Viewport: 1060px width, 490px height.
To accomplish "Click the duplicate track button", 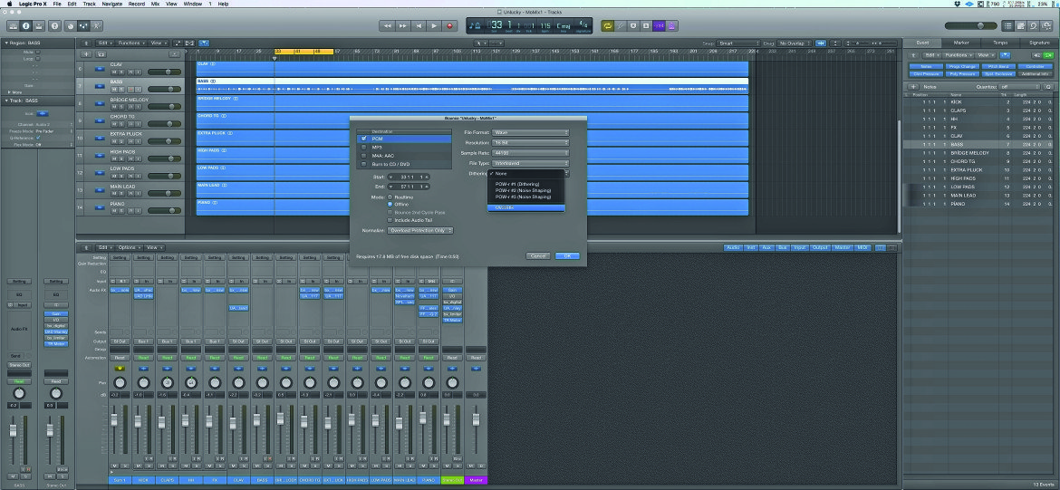I will [101, 54].
